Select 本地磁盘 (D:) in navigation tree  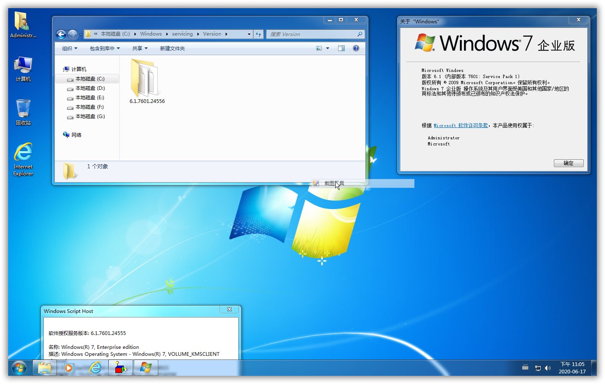pyautogui.click(x=90, y=88)
